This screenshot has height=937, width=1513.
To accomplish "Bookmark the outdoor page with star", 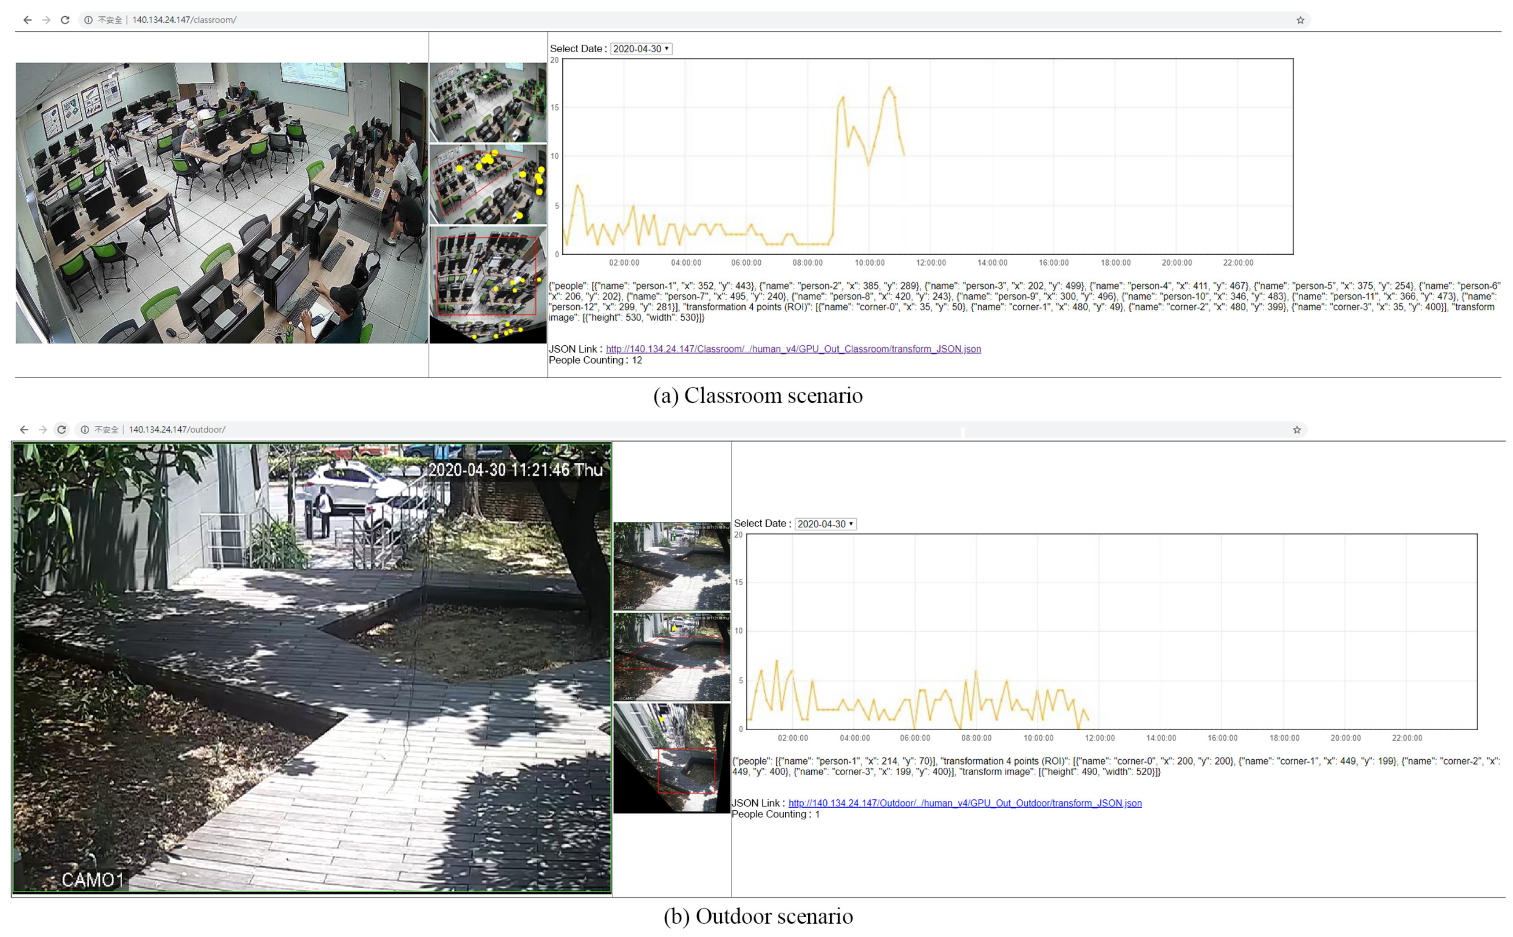I will click(x=1296, y=430).
